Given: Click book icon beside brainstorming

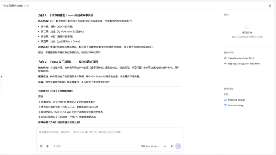Looking at the screenshot, I should tap(225, 105).
